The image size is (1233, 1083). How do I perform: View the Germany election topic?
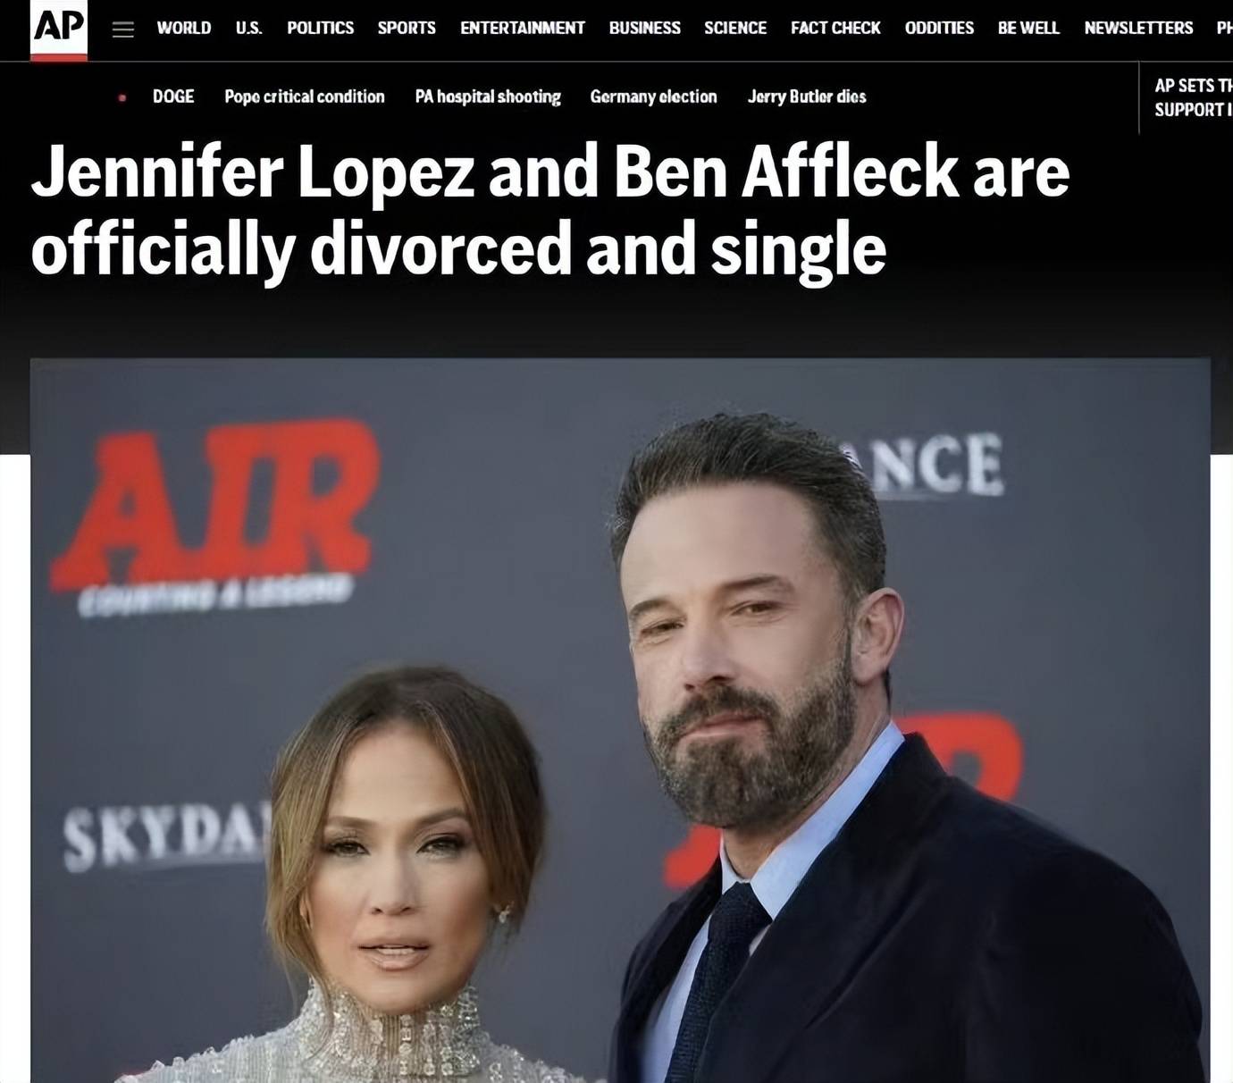653,97
